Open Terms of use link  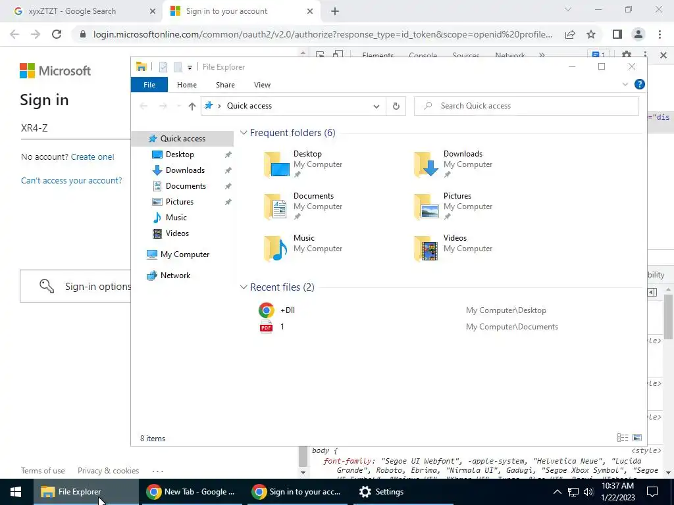coord(43,471)
